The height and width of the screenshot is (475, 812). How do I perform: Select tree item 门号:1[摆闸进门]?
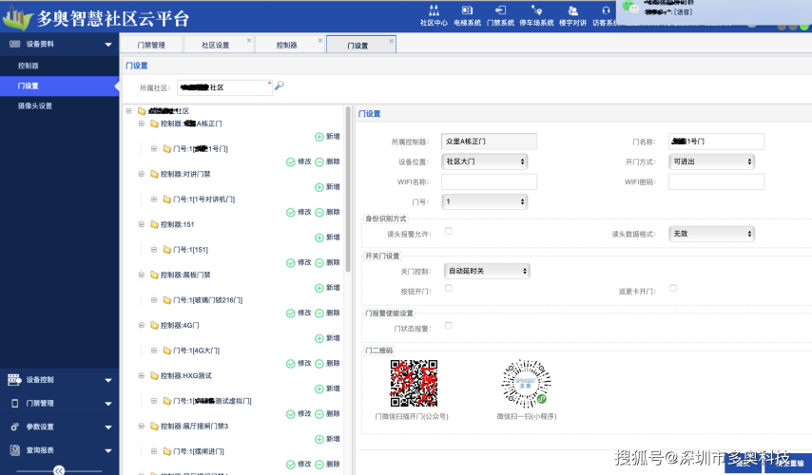199,451
